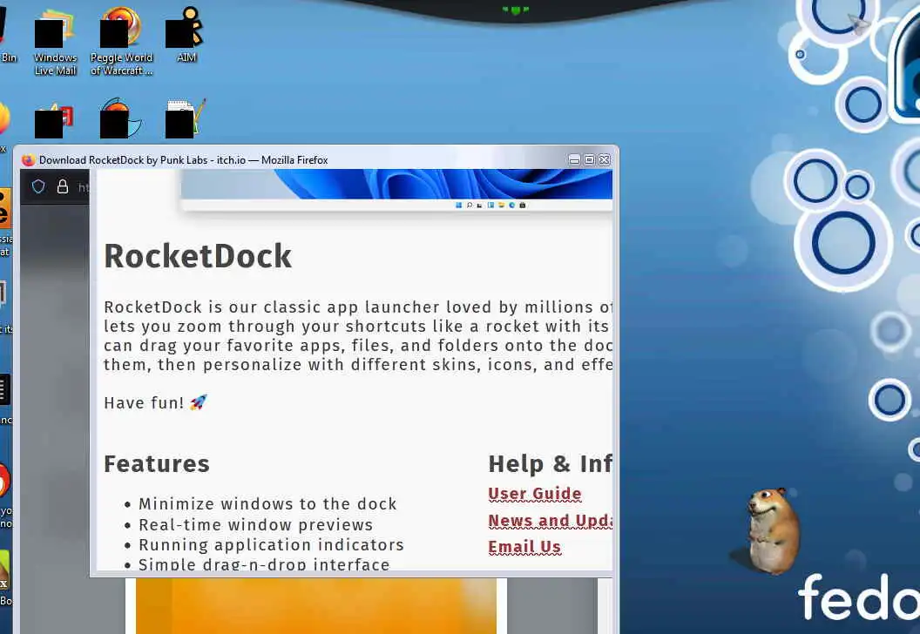
Task: Close the Firefox window
Action: [605, 160]
